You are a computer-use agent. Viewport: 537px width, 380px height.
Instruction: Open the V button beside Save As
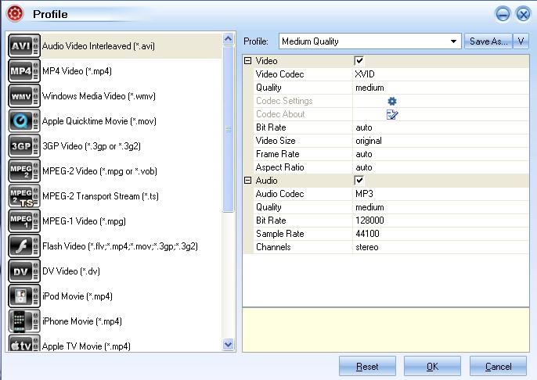521,41
